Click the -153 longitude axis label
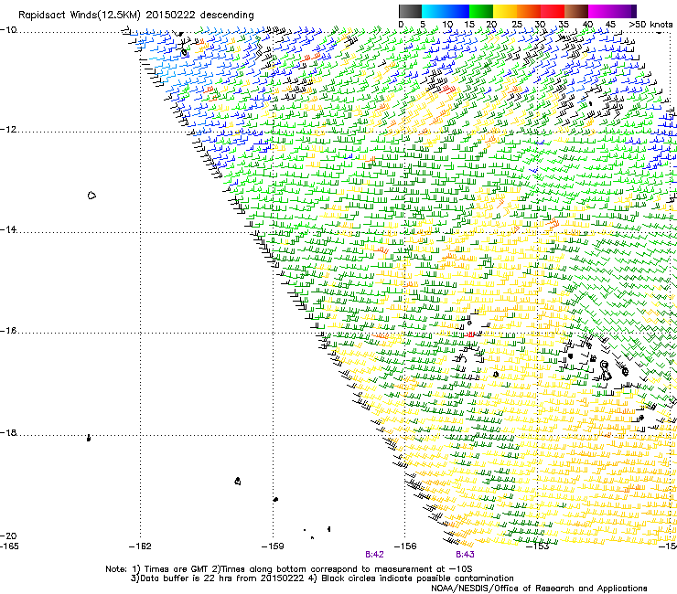The image size is (677, 594). [538, 546]
